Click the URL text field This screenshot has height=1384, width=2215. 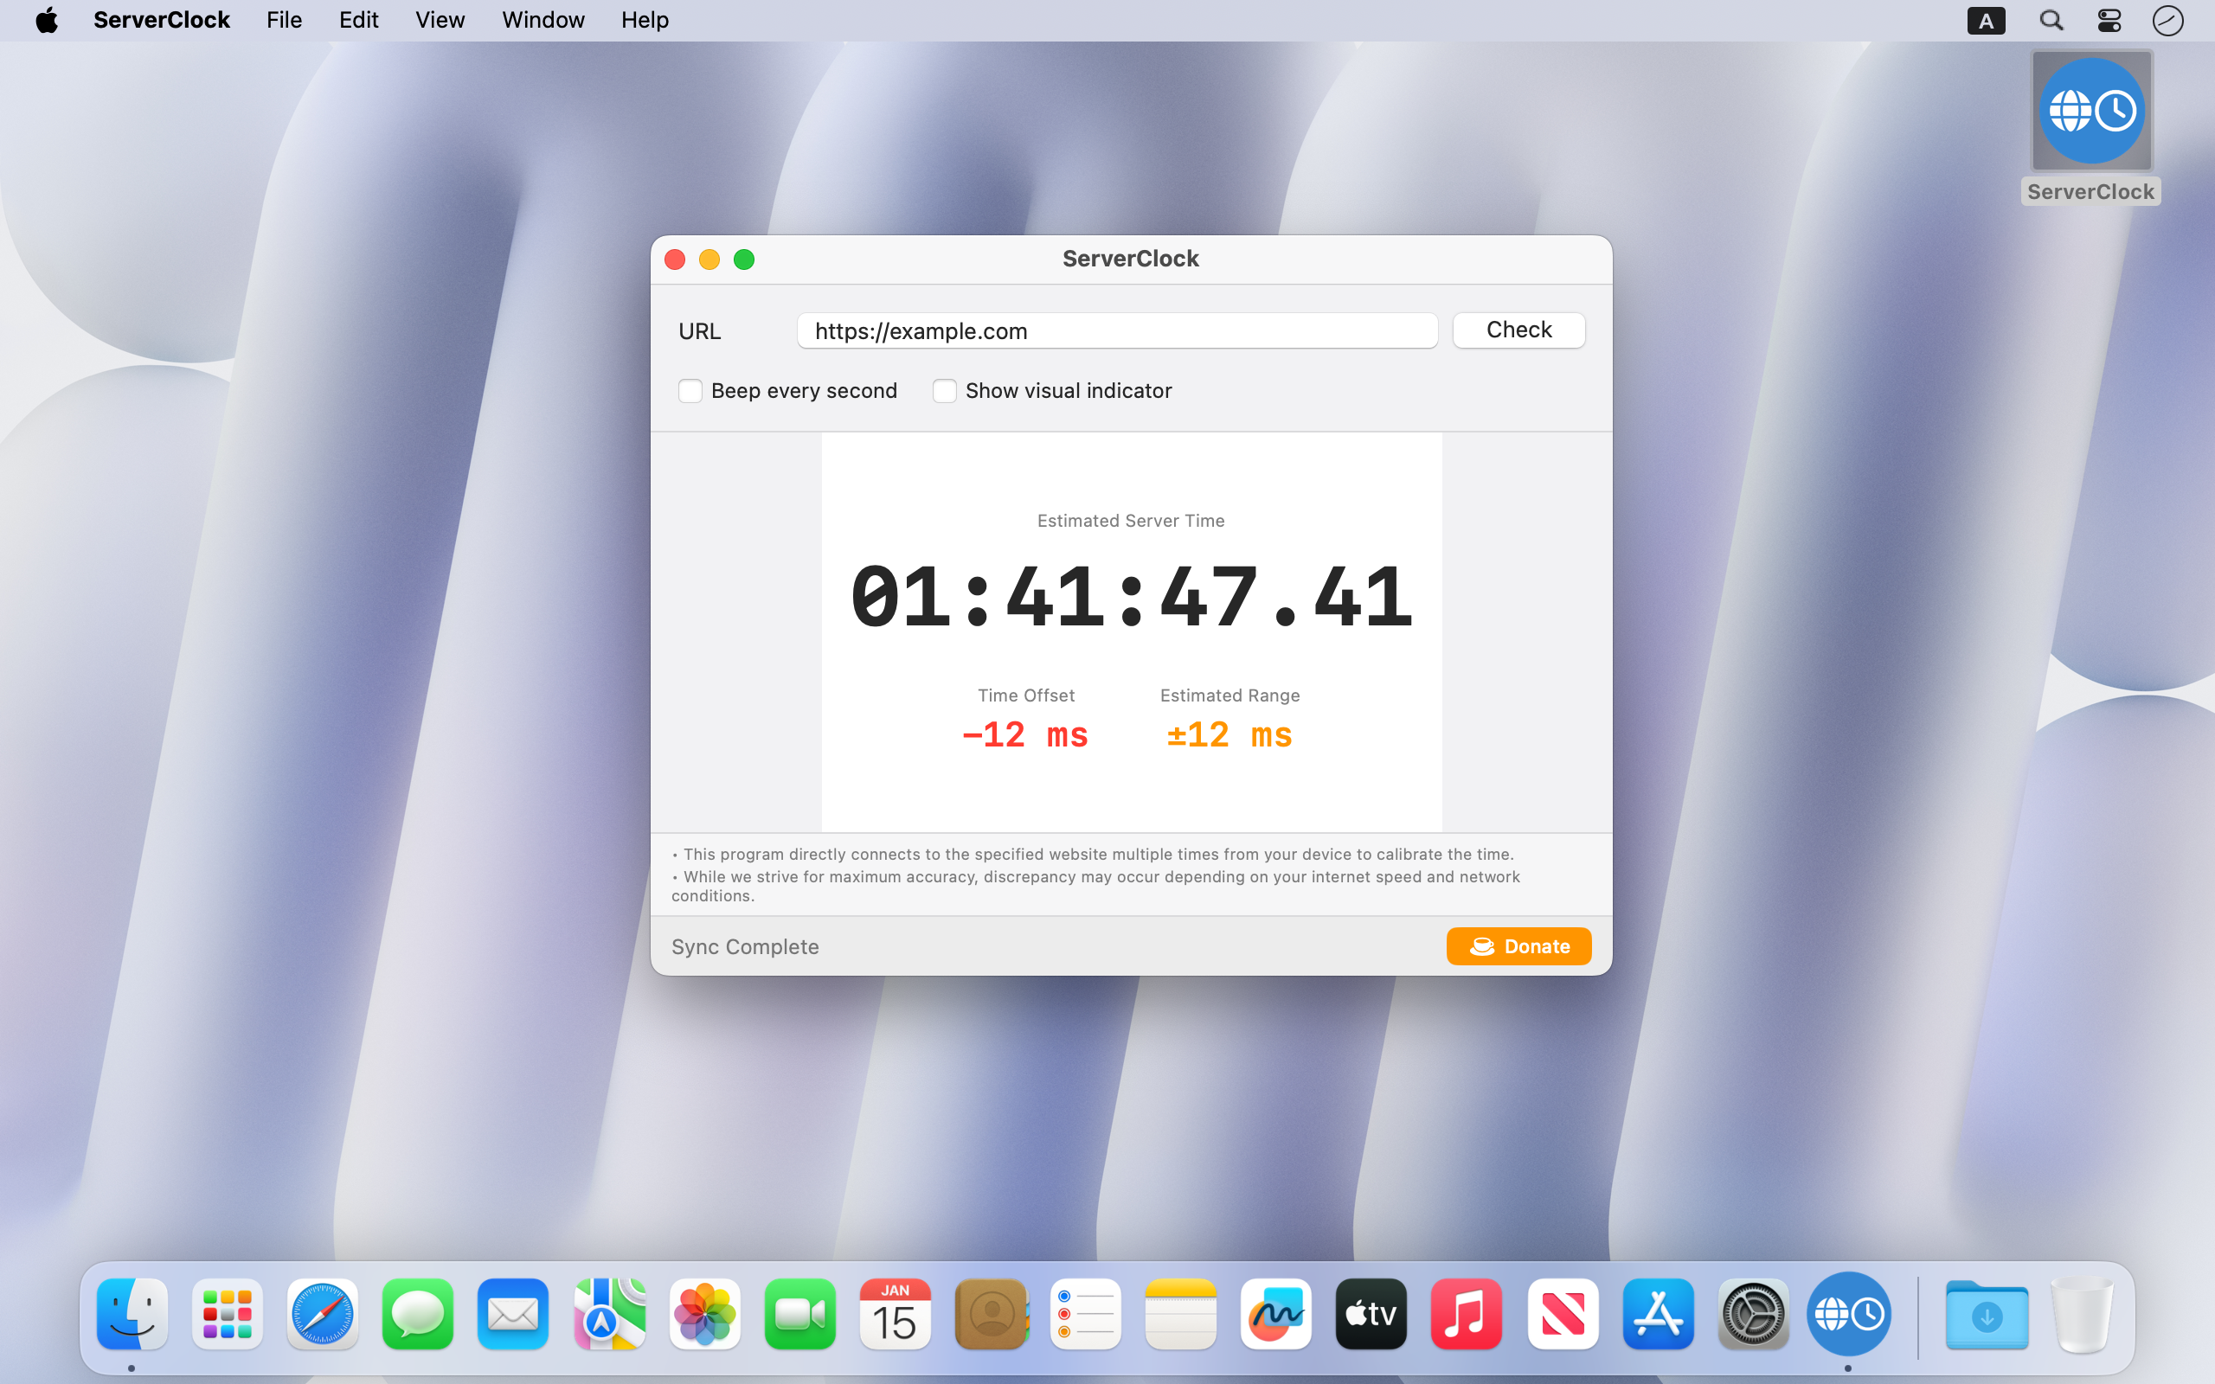1117,331
